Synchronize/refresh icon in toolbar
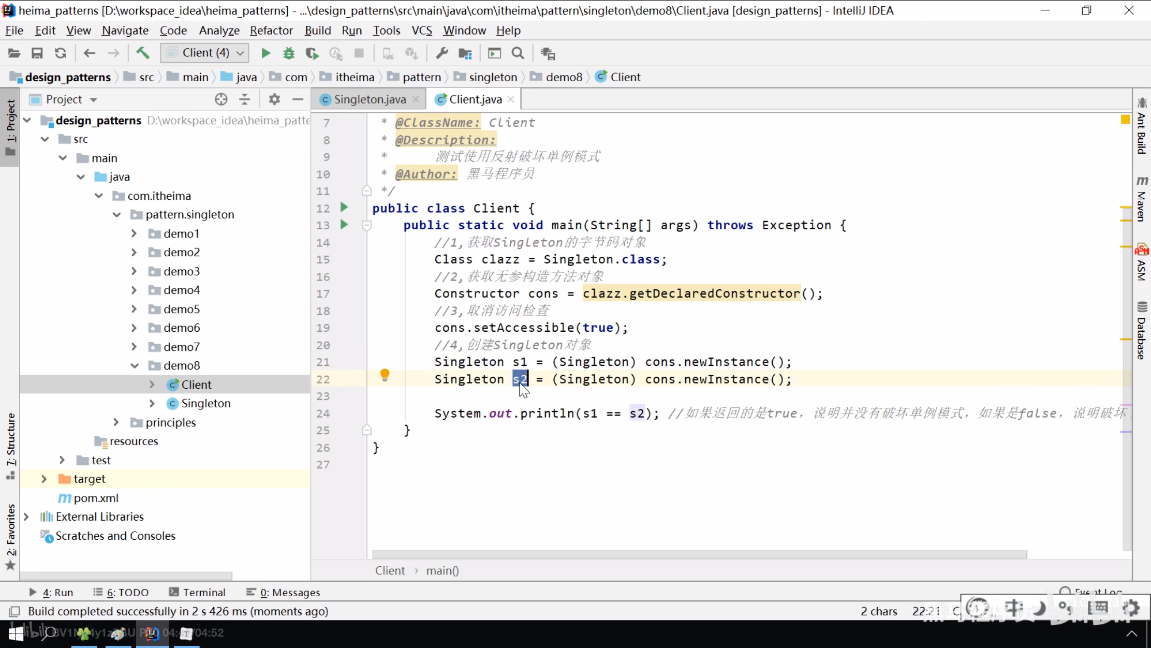 61,53
